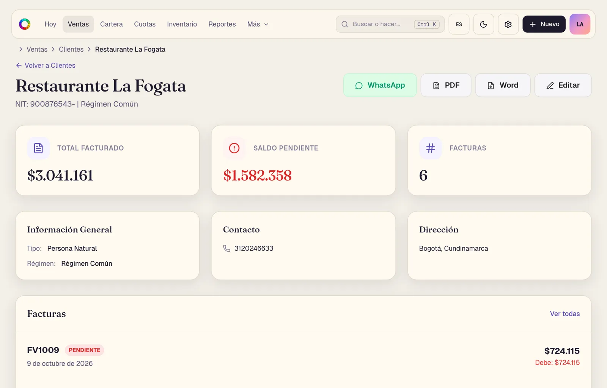Go to the Hoy tab
Viewport: 607px width, 388px height.
point(50,24)
